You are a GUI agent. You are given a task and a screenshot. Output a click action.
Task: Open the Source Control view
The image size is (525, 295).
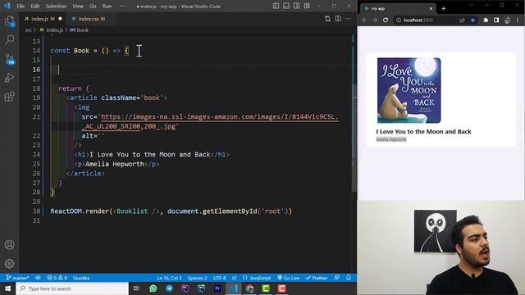tap(10, 59)
